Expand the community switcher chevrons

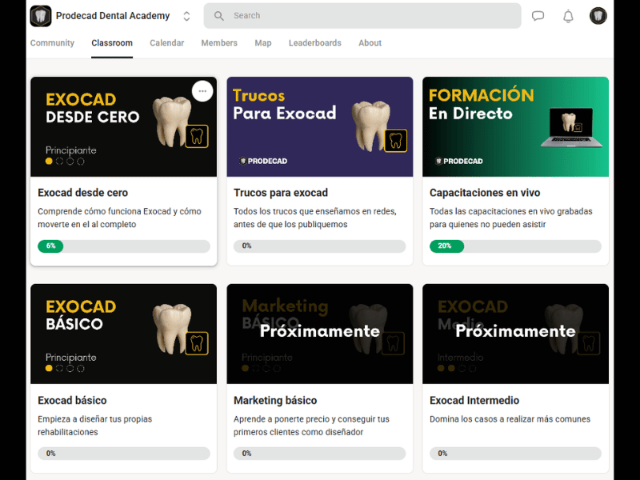point(186,16)
